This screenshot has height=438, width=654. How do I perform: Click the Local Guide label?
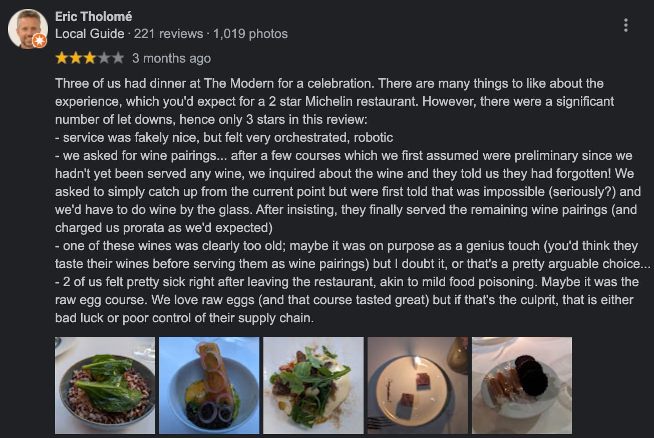click(x=90, y=34)
